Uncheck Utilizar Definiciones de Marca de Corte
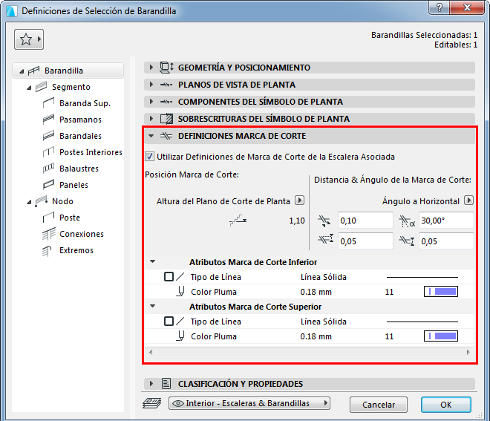Image resolution: width=490 pixels, height=421 pixels. coord(150,156)
